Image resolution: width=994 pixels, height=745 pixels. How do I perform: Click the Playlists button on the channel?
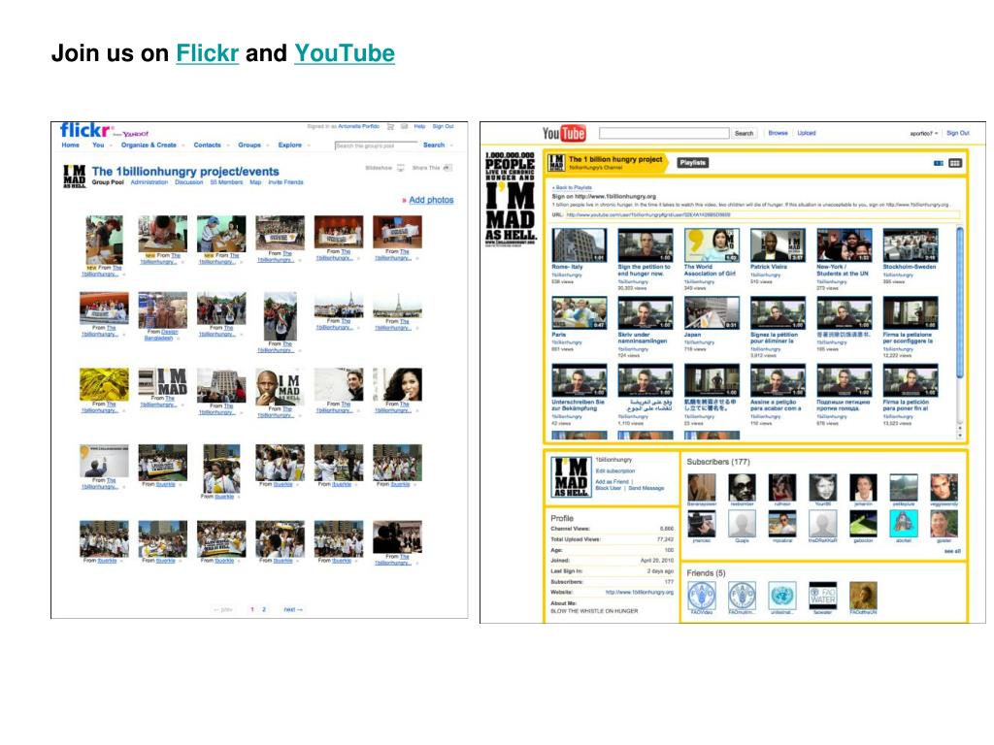(x=692, y=163)
